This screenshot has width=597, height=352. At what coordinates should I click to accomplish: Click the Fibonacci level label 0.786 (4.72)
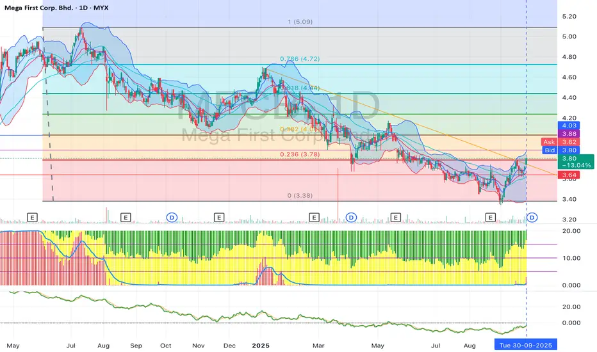pyautogui.click(x=300, y=59)
